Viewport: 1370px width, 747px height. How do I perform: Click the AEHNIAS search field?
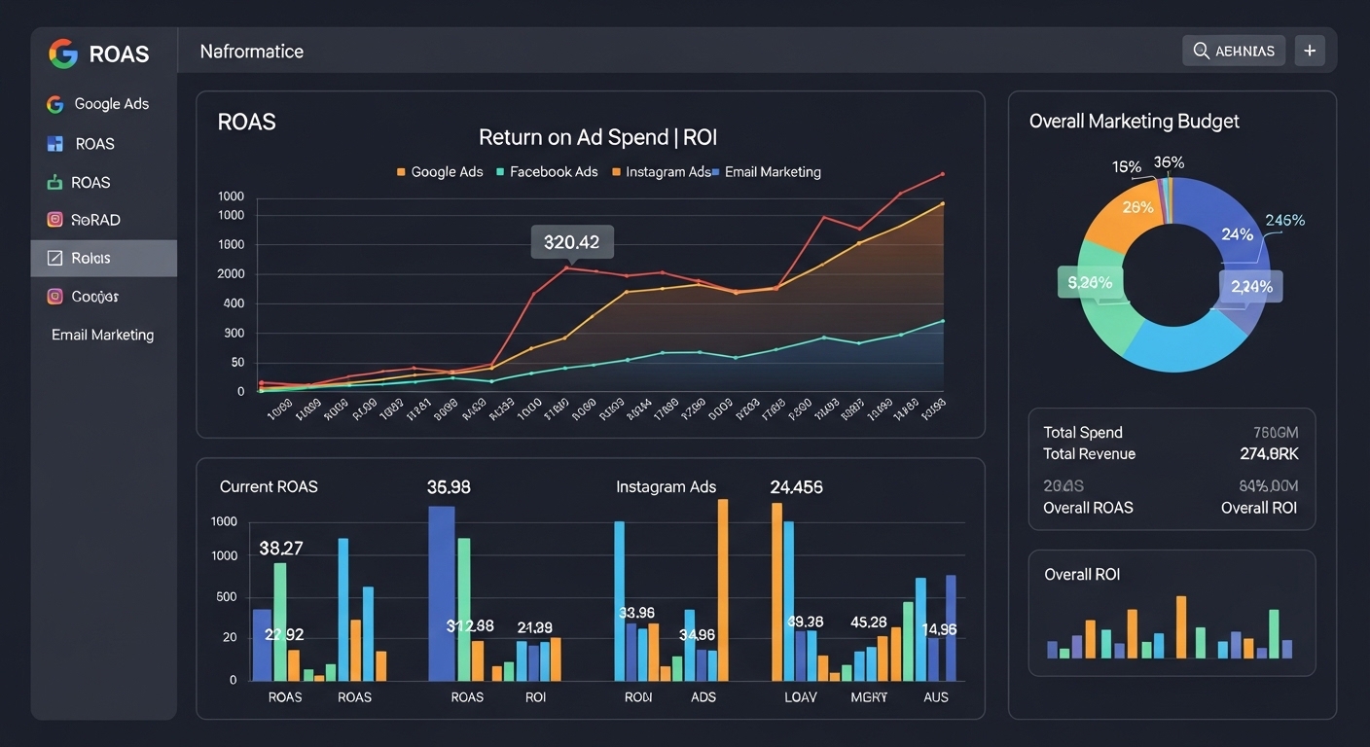click(1234, 51)
